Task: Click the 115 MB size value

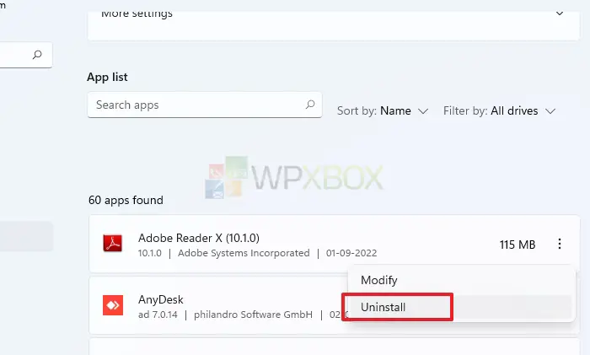Action: click(x=518, y=245)
